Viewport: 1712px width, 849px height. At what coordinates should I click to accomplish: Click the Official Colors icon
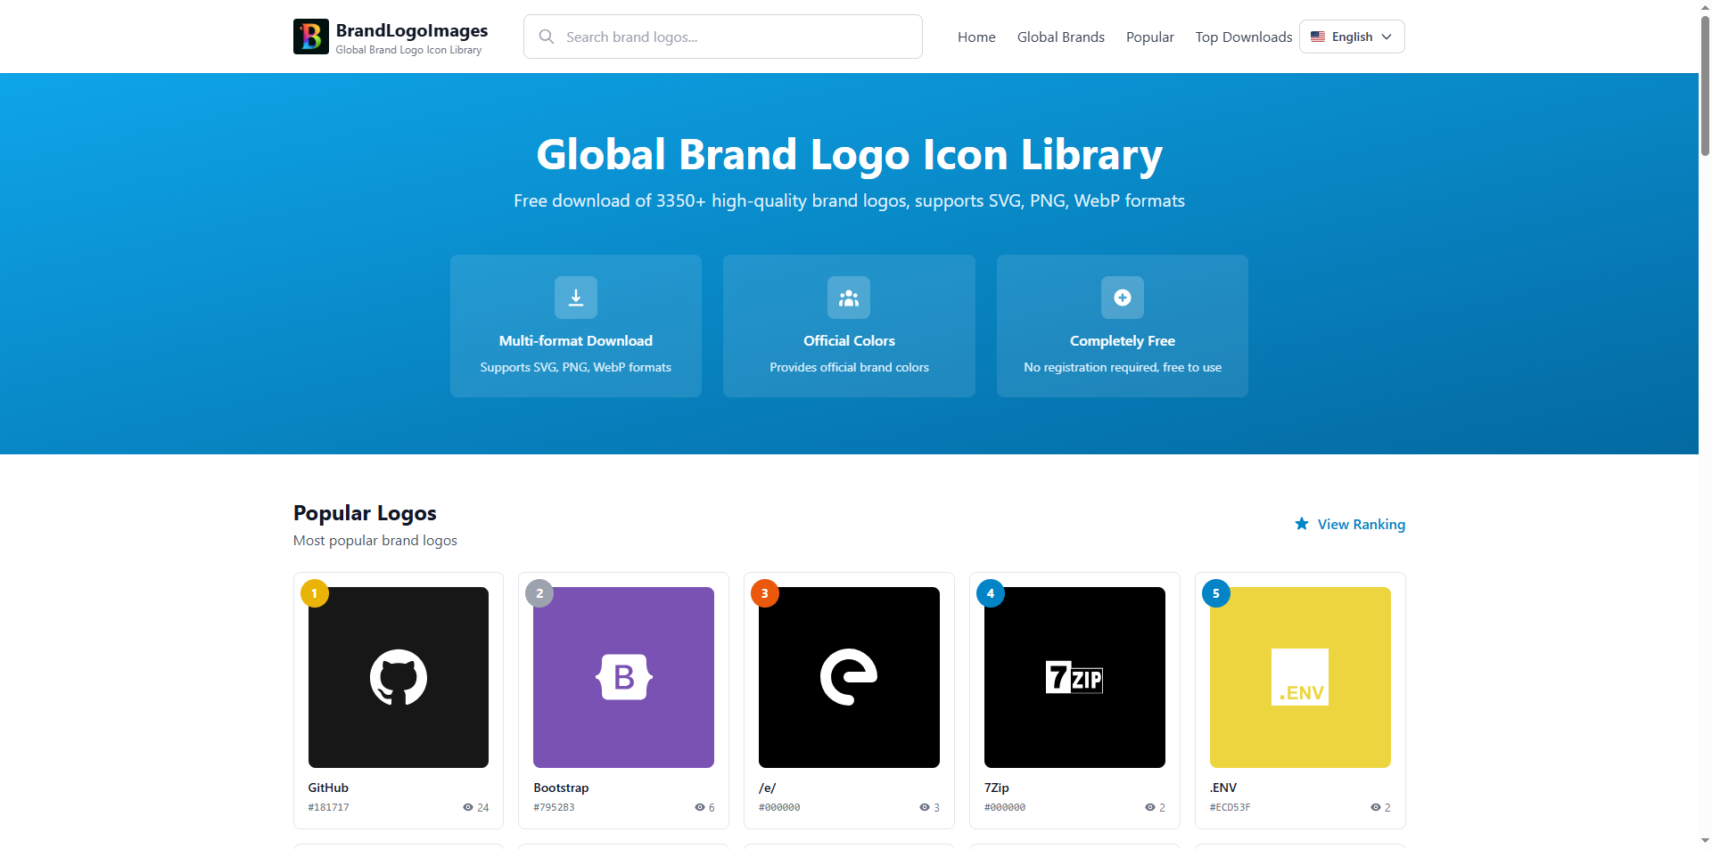click(x=848, y=298)
